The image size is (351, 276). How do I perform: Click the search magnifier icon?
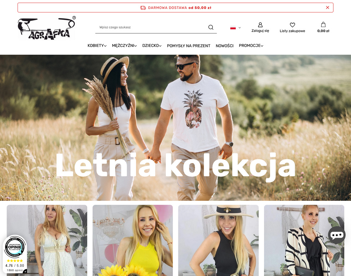pyautogui.click(x=211, y=27)
